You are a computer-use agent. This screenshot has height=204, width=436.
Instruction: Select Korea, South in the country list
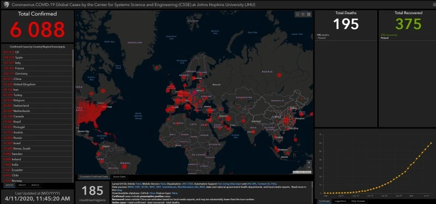pos(37,149)
